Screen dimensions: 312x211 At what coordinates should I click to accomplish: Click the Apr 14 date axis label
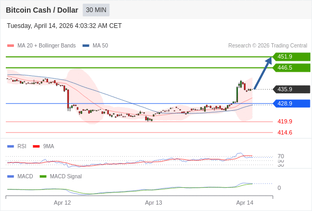coord(245,203)
